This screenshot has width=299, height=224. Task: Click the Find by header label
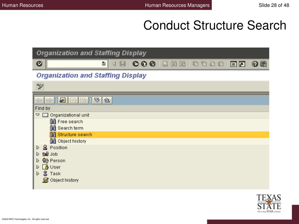(x=43, y=108)
